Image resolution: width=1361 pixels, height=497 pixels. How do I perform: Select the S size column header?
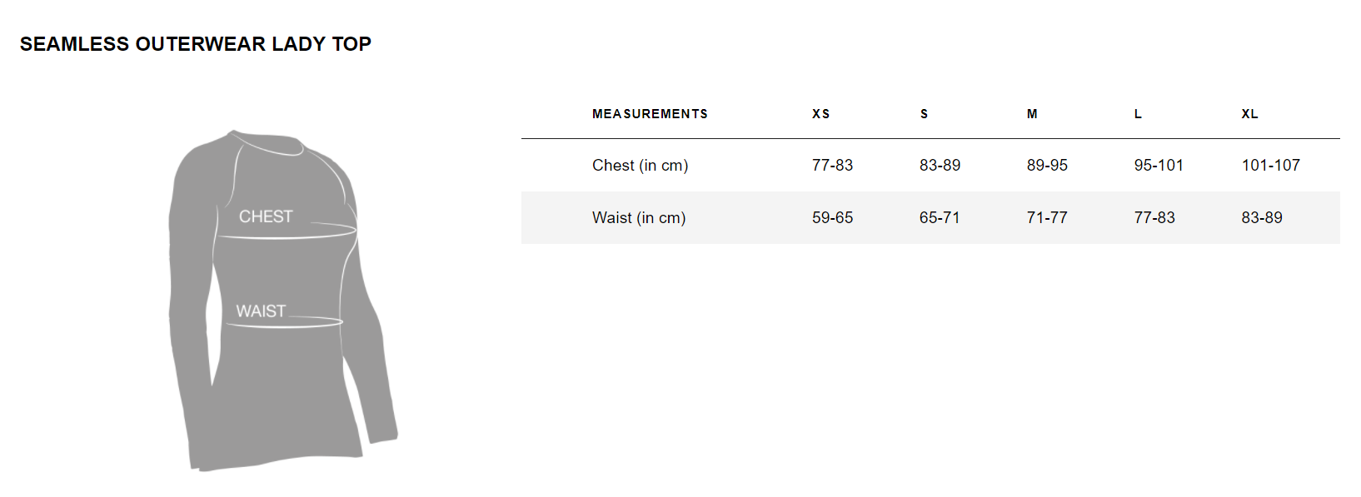[x=924, y=114]
